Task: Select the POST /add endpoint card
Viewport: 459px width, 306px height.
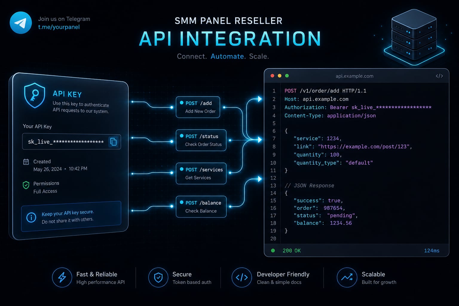Action: [198, 107]
